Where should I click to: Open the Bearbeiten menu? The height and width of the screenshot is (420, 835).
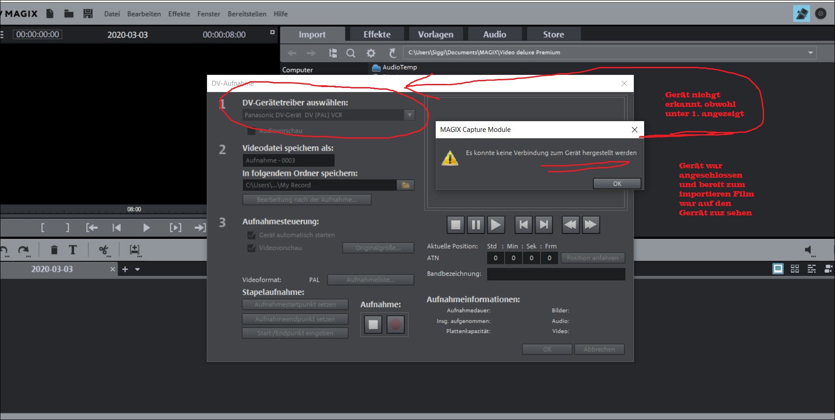point(144,14)
